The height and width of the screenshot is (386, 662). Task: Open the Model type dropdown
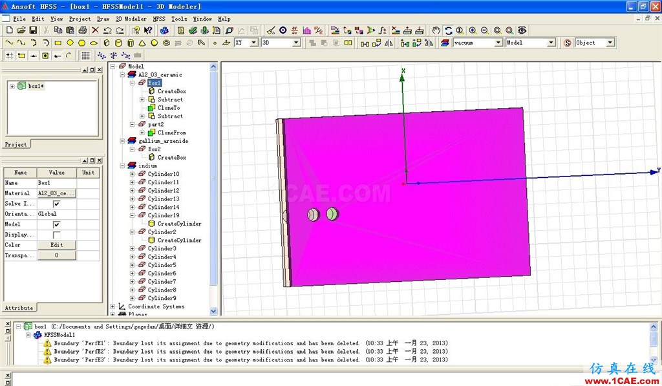click(551, 43)
